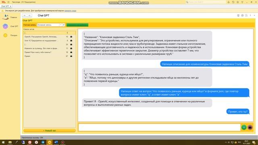Viewport: 258px width, 145px height.
Task: Open File Explorer on the taskbar
Action: tap(10, 142)
